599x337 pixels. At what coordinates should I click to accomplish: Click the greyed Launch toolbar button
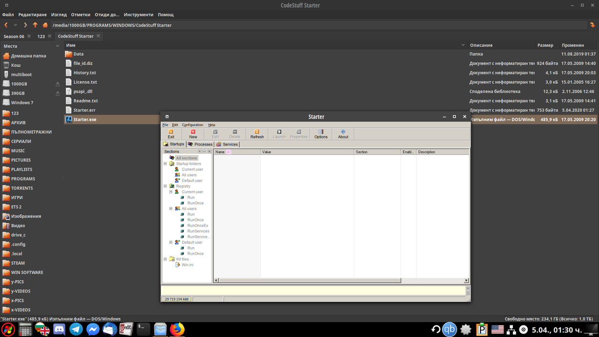pos(279,134)
